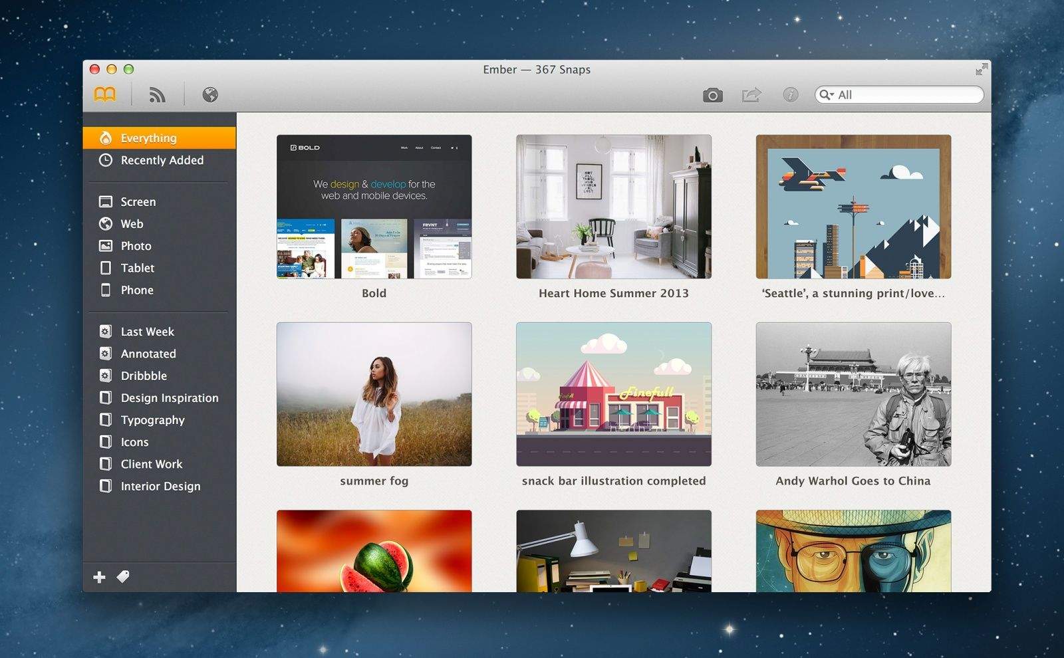Open the Bold website snap thumbnail
This screenshot has width=1064, height=658.
pos(374,207)
